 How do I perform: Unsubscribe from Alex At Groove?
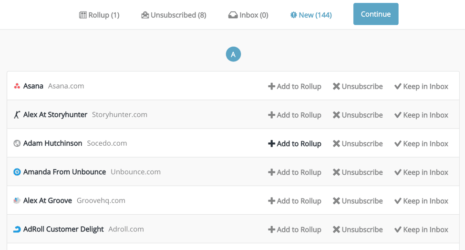(358, 200)
